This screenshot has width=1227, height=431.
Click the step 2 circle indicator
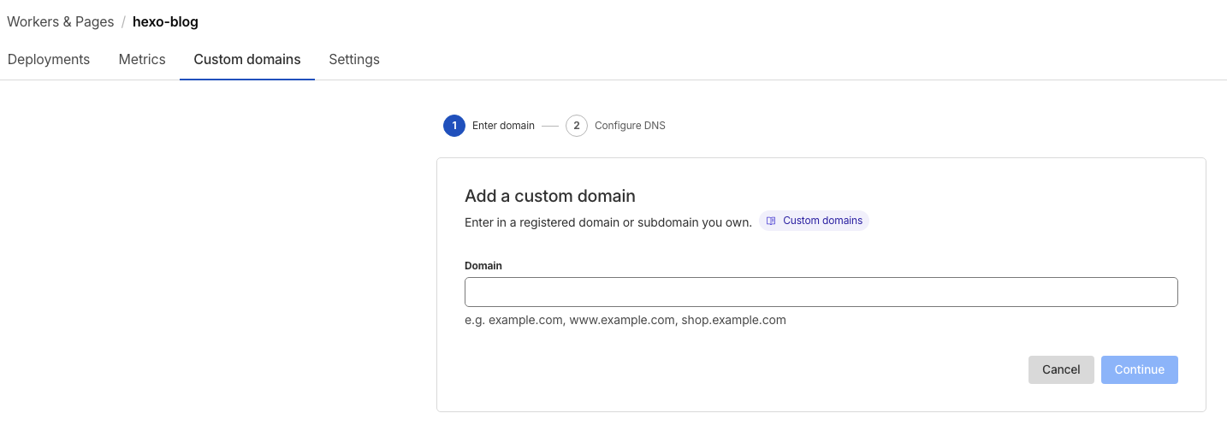577,126
